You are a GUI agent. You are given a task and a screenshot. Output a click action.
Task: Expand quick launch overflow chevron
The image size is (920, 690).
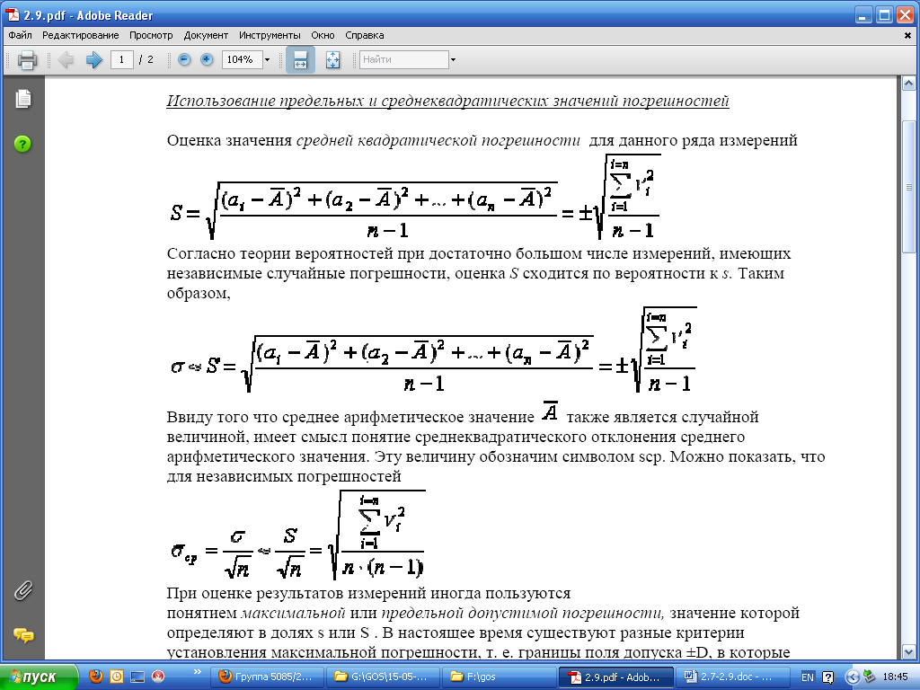pos(197,672)
